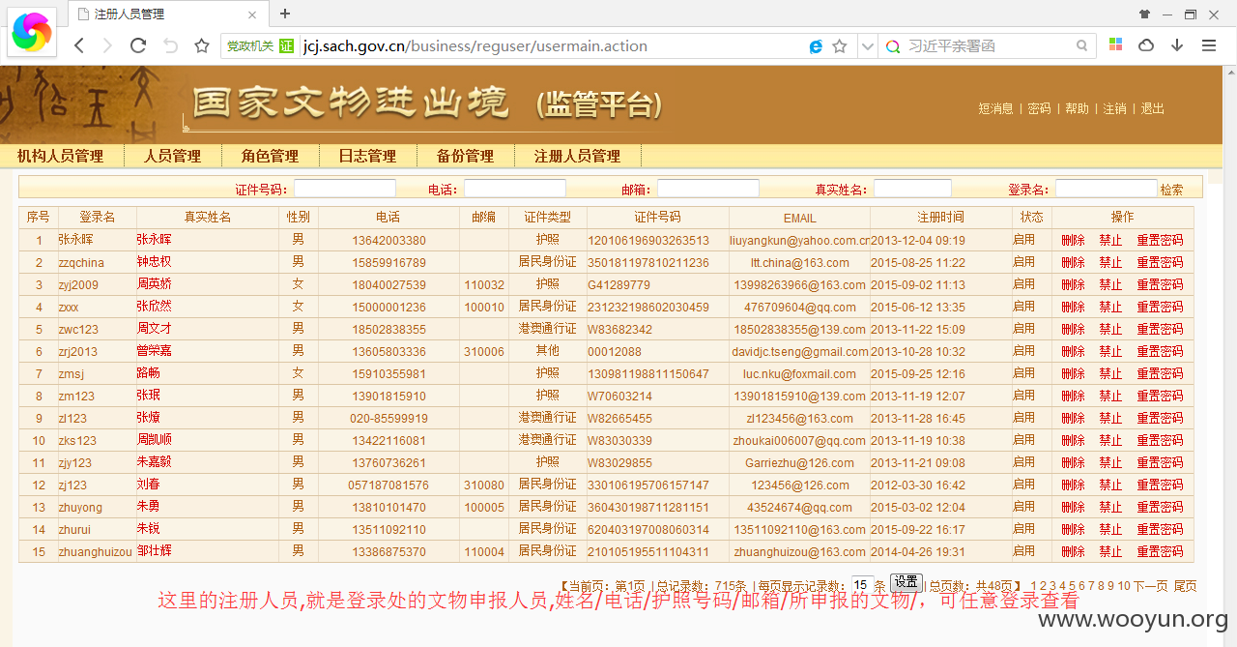The height and width of the screenshot is (647, 1237).
Task: Click 删除 for user 张永晖
Action: (1073, 240)
